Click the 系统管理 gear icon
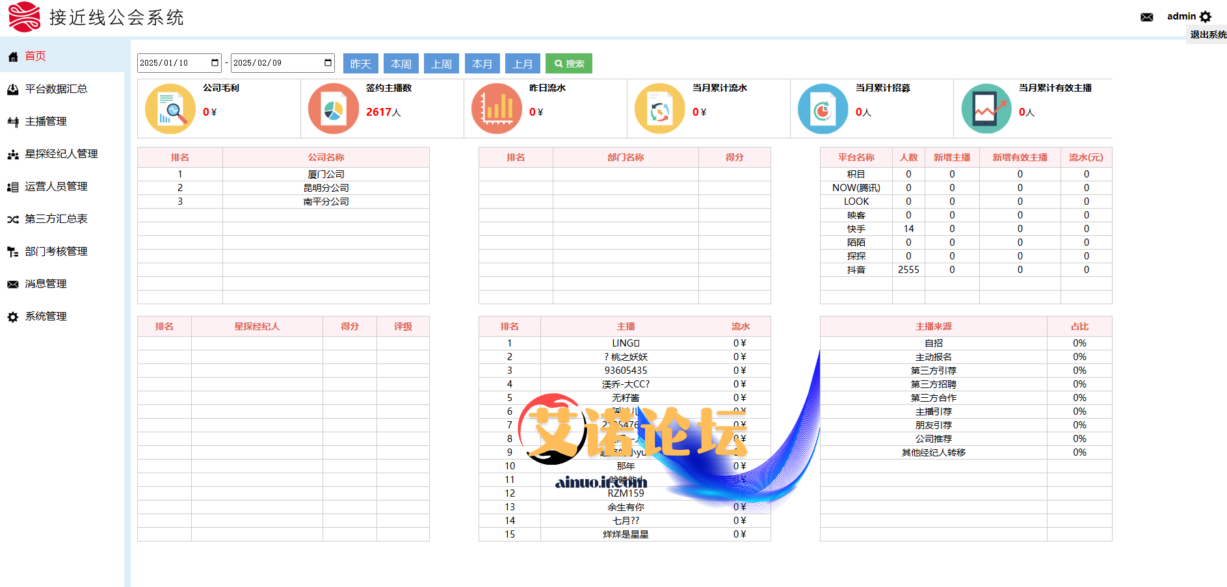Viewport: 1227px width, 587px height. tap(13, 317)
